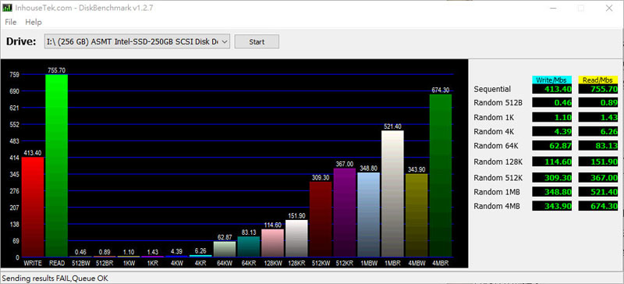Click the Drive: label
This screenshot has width=624, height=284.
pos(21,41)
